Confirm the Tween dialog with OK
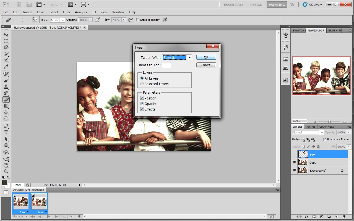The width and height of the screenshot is (354, 221). pos(206,57)
